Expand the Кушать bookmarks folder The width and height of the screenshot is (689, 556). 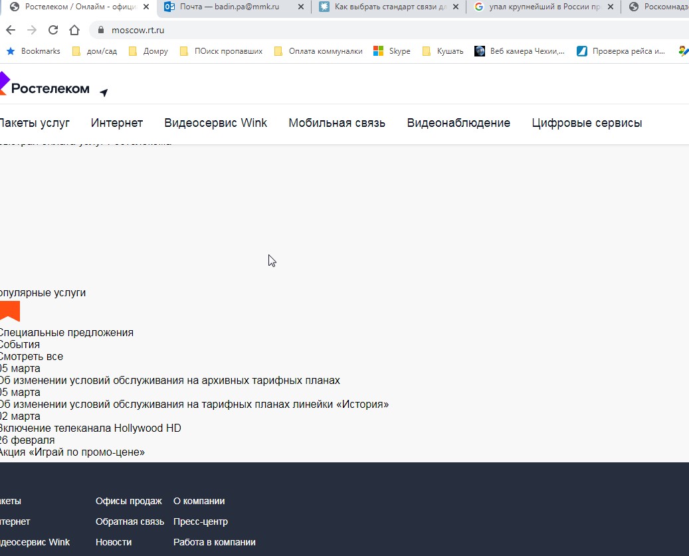pyautogui.click(x=443, y=51)
